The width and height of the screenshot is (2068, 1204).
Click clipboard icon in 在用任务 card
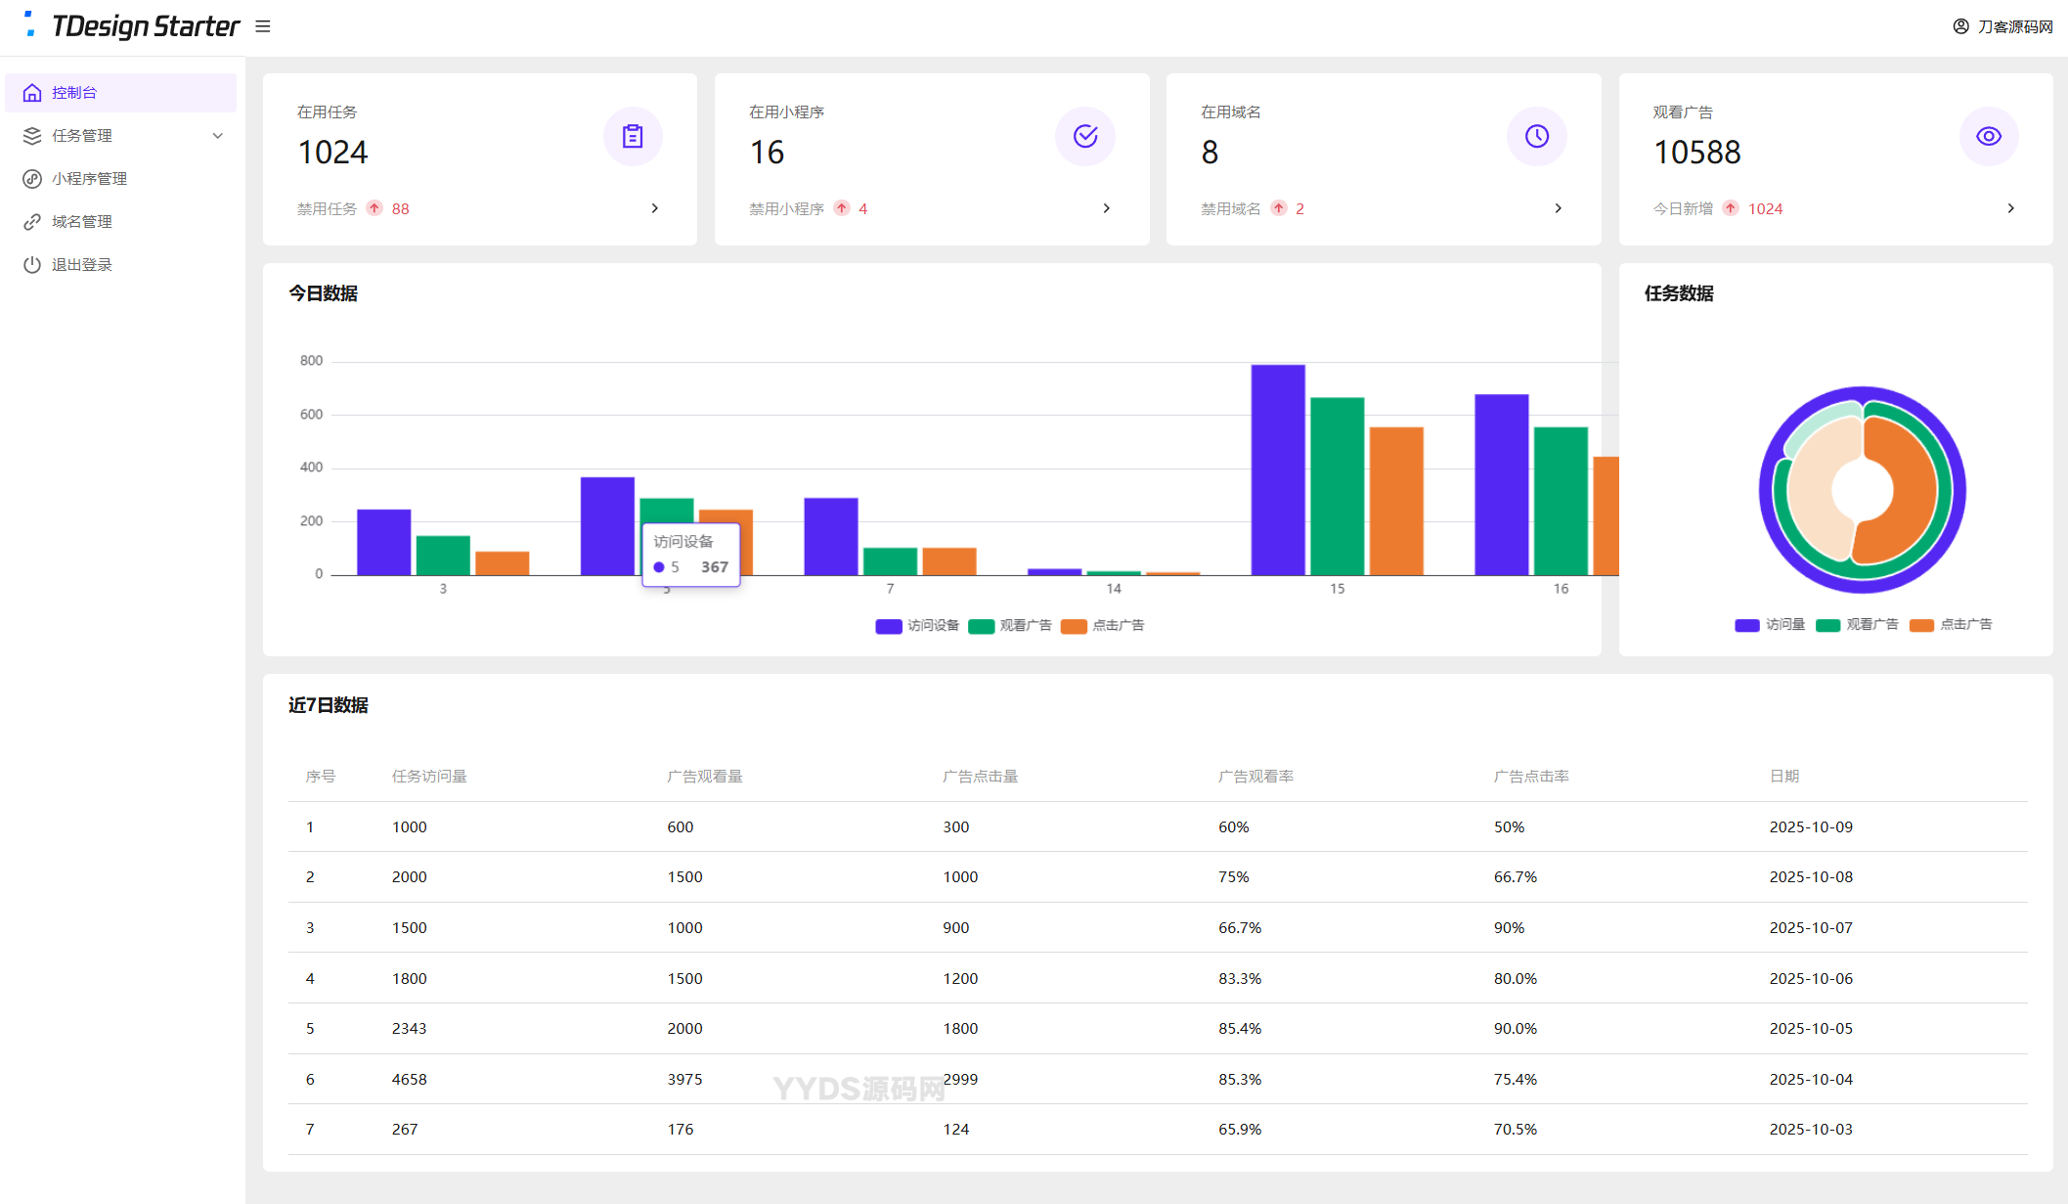click(633, 136)
